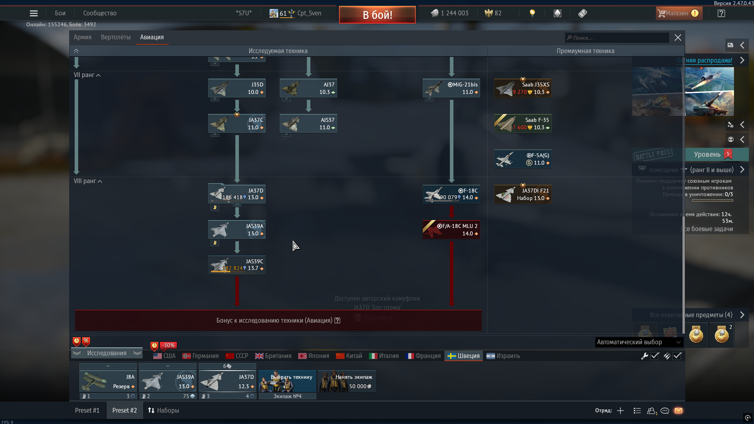This screenshot has width=754, height=424.
Task: Click the lightbulb hints icon
Action: (x=532, y=13)
